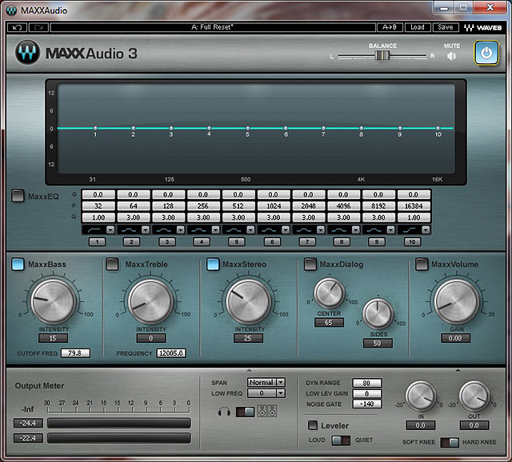512x462 pixels.
Task: Select EQ band 1 button
Action: point(97,241)
